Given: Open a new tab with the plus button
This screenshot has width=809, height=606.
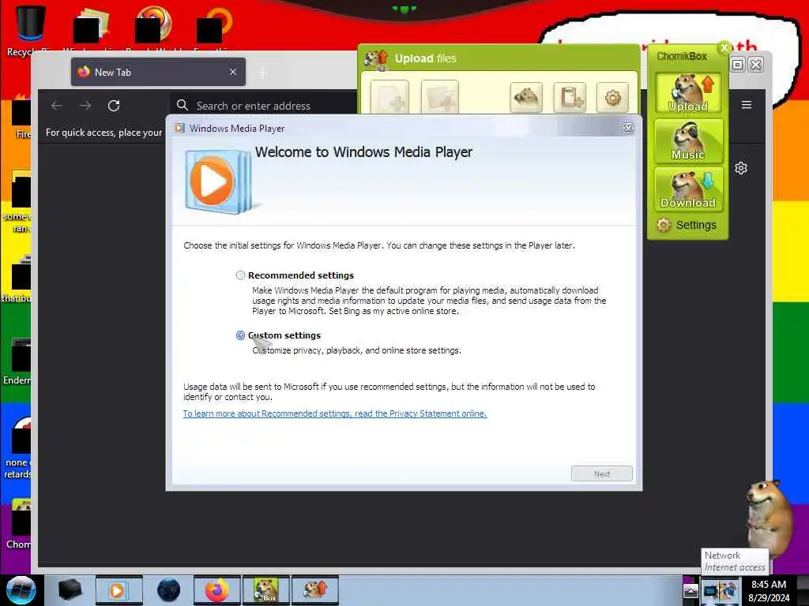Looking at the screenshot, I should (x=262, y=73).
